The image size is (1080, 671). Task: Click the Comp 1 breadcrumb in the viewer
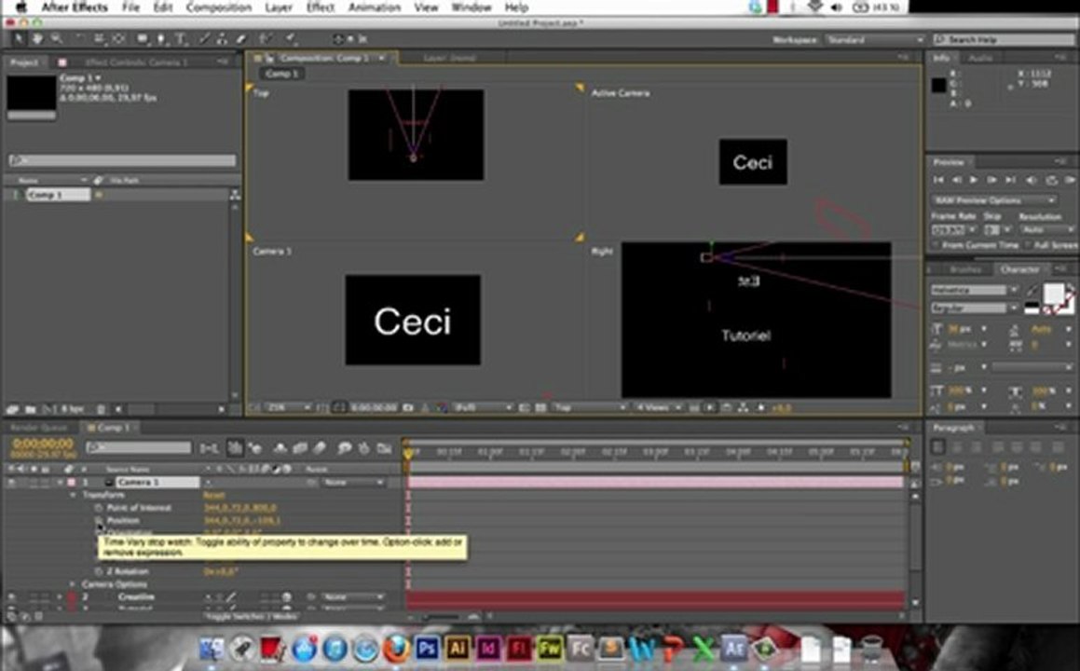point(281,74)
